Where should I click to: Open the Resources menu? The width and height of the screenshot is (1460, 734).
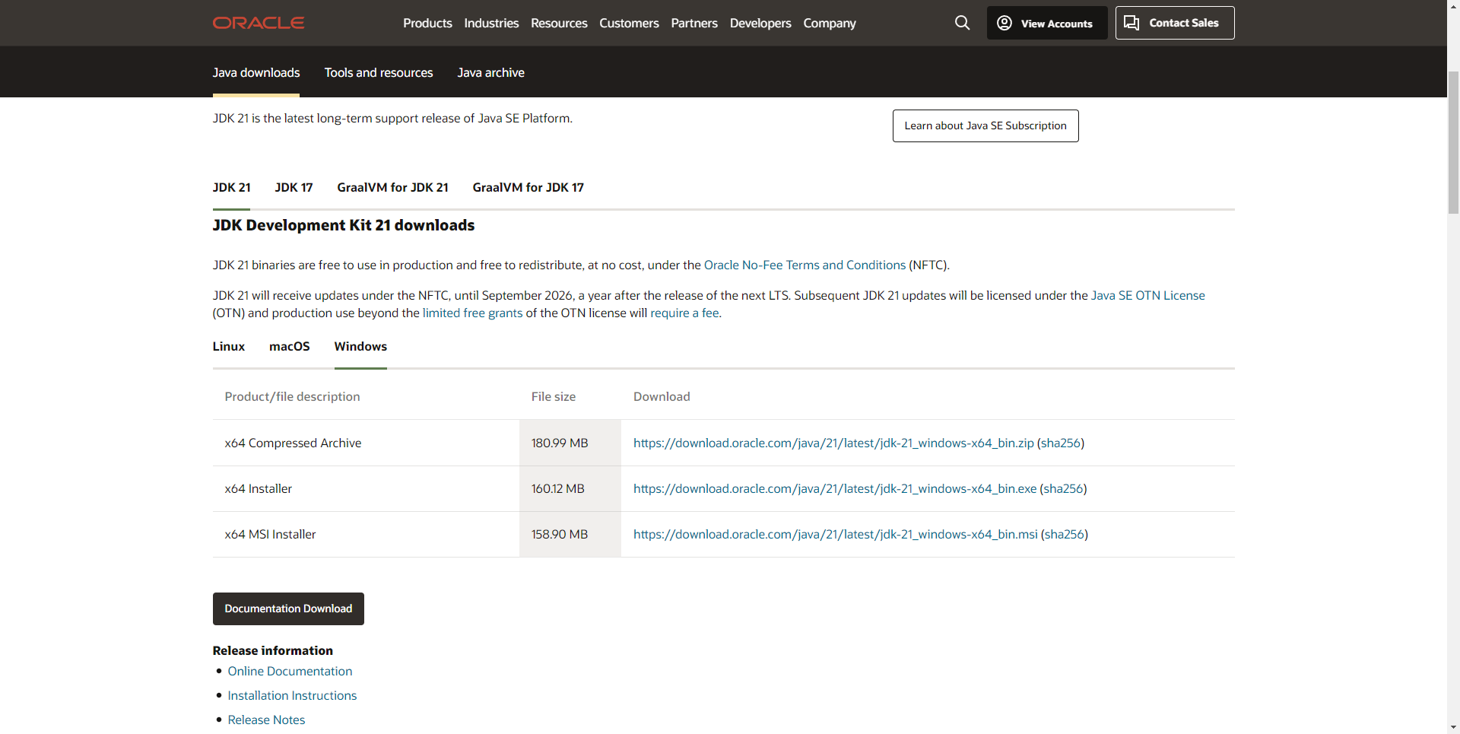[559, 23]
